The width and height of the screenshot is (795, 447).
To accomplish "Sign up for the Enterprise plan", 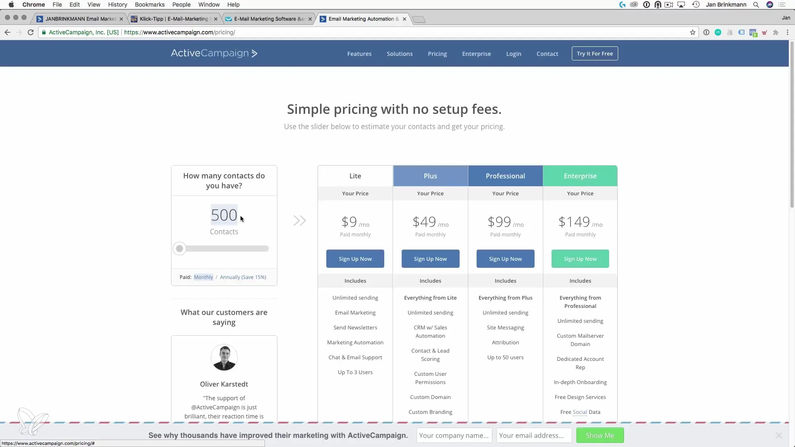I will click(580, 259).
